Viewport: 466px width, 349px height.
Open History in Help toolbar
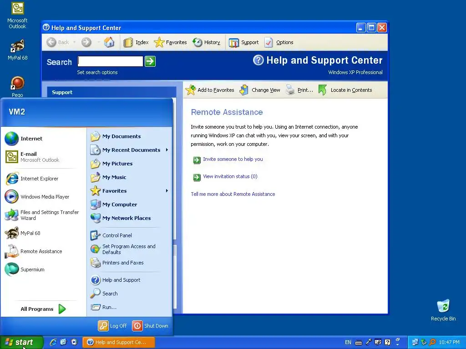click(207, 42)
